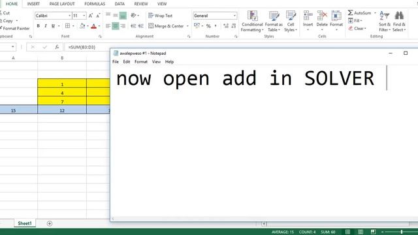Open the DATA ribbon tab
This screenshot has height=235, width=418.
point(120,4)
